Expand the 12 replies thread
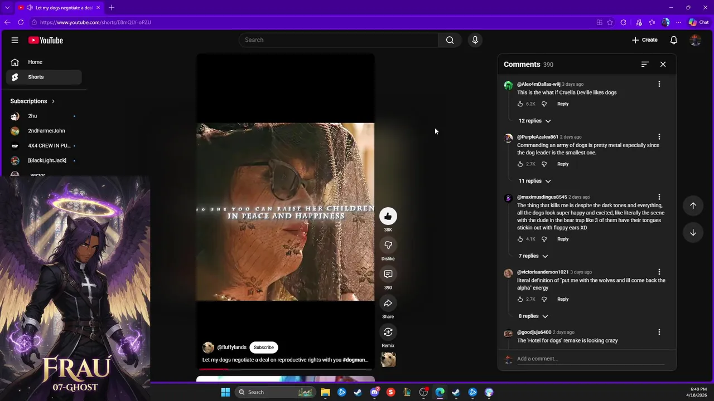 (534, 121)
